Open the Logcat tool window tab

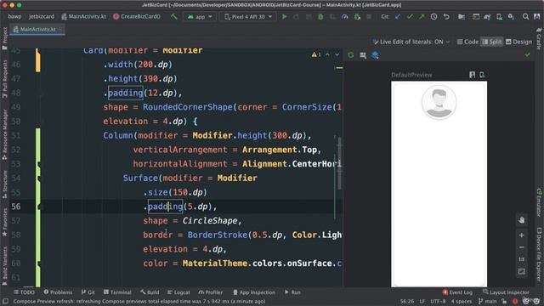pos(178,292)
